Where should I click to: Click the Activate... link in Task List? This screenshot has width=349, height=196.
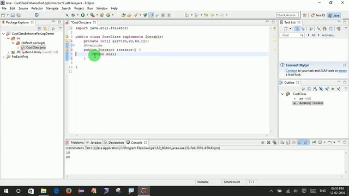pyautogui.click(x=328, y=35)
